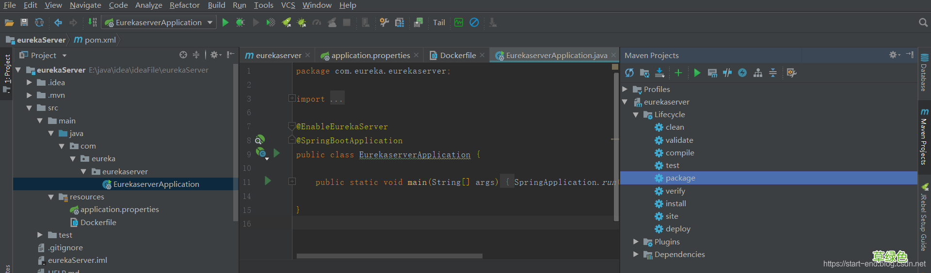Click the editor horizontal scrollbar
931x273 pixels.
(x=389, y=256)
